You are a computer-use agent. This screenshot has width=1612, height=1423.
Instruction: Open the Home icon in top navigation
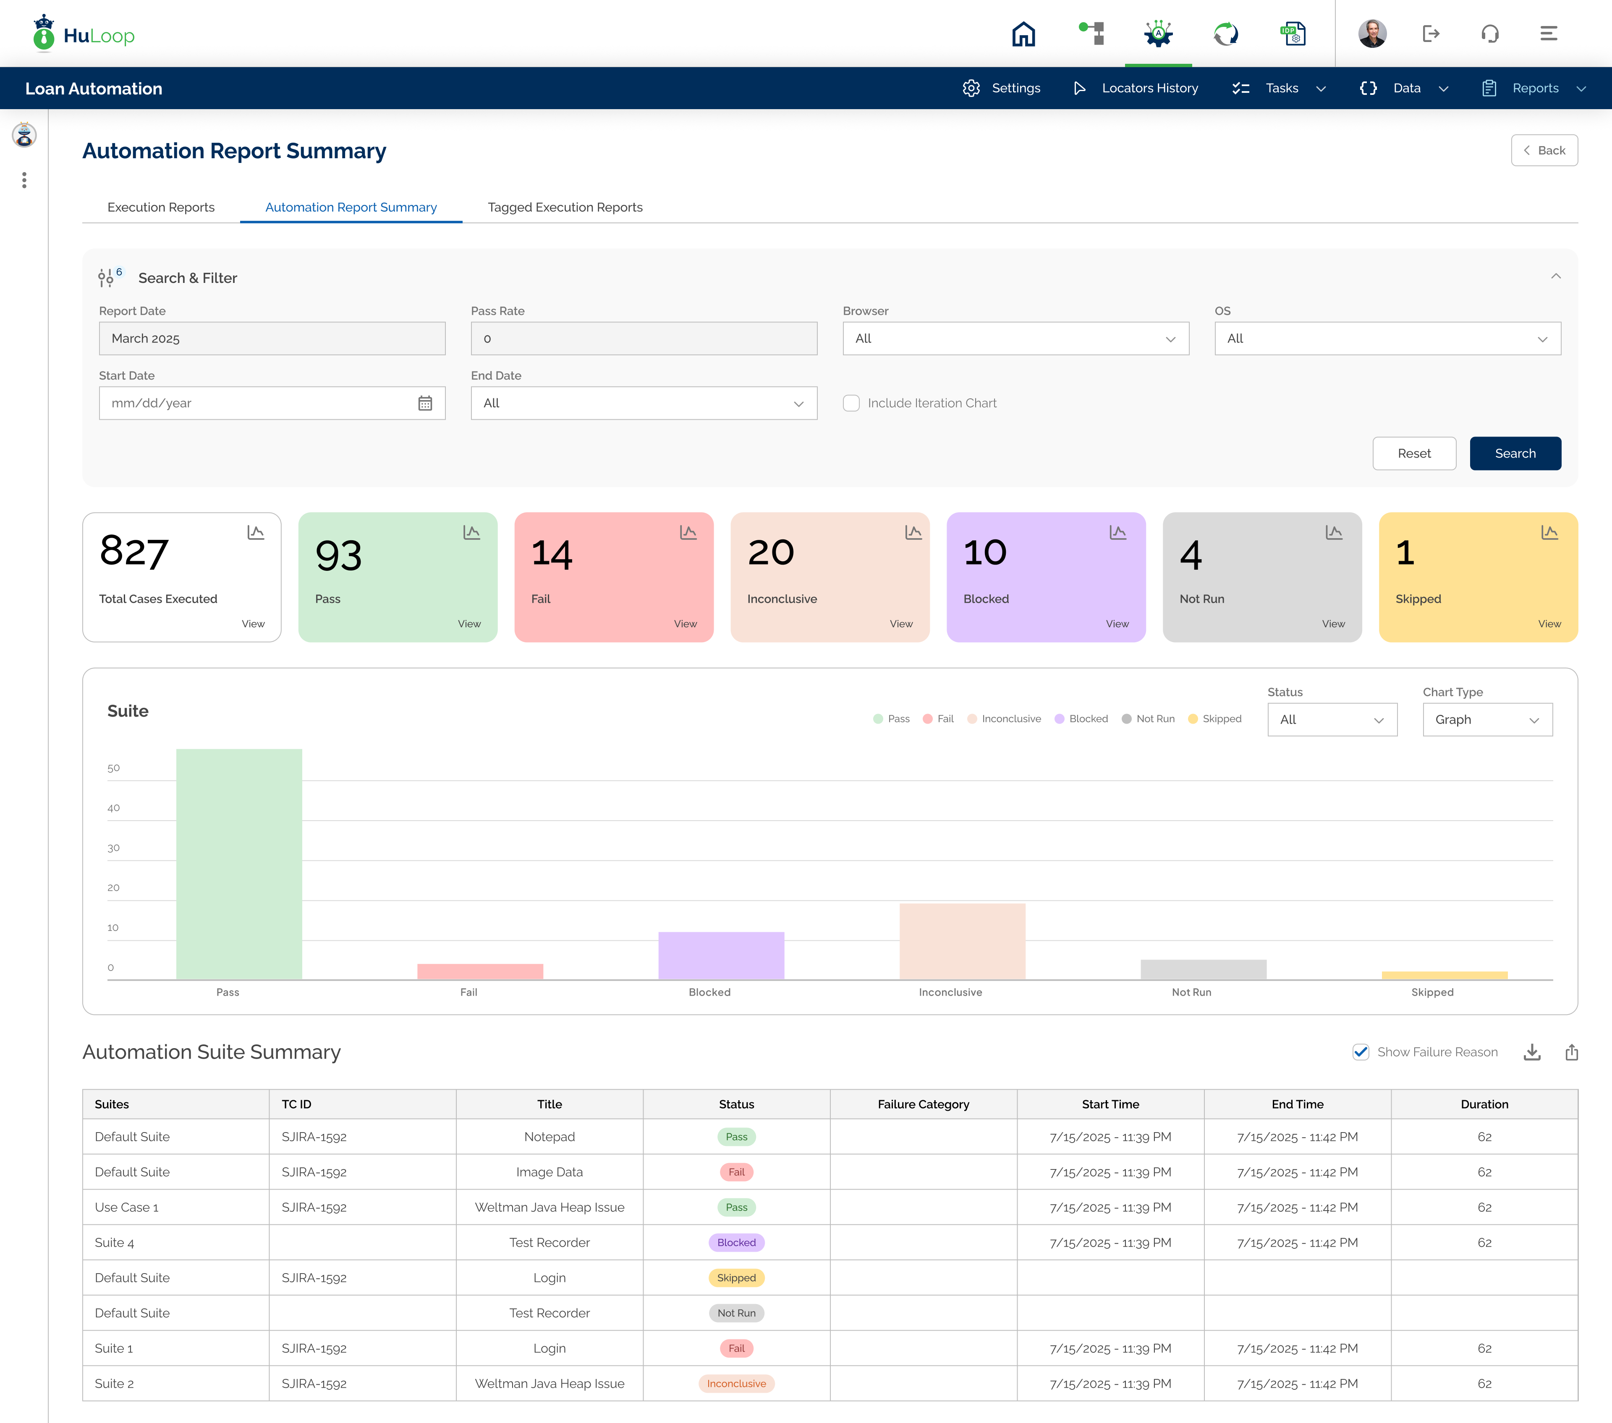1024,34
